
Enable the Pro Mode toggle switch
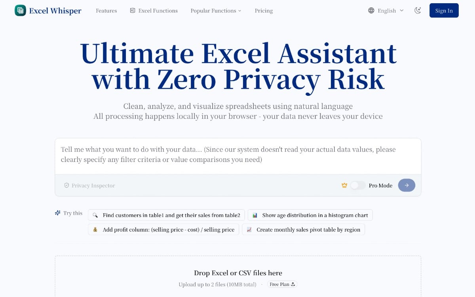point(358,185)
